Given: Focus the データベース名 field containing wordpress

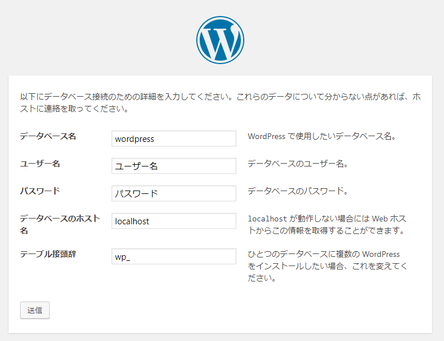Looking at the screenshot, I should coord(174,138).
